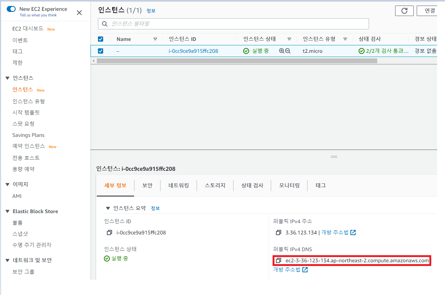Collapse the 인스턴스 sidebar section
Screen dimensions: 445x295
pos(8,78)
